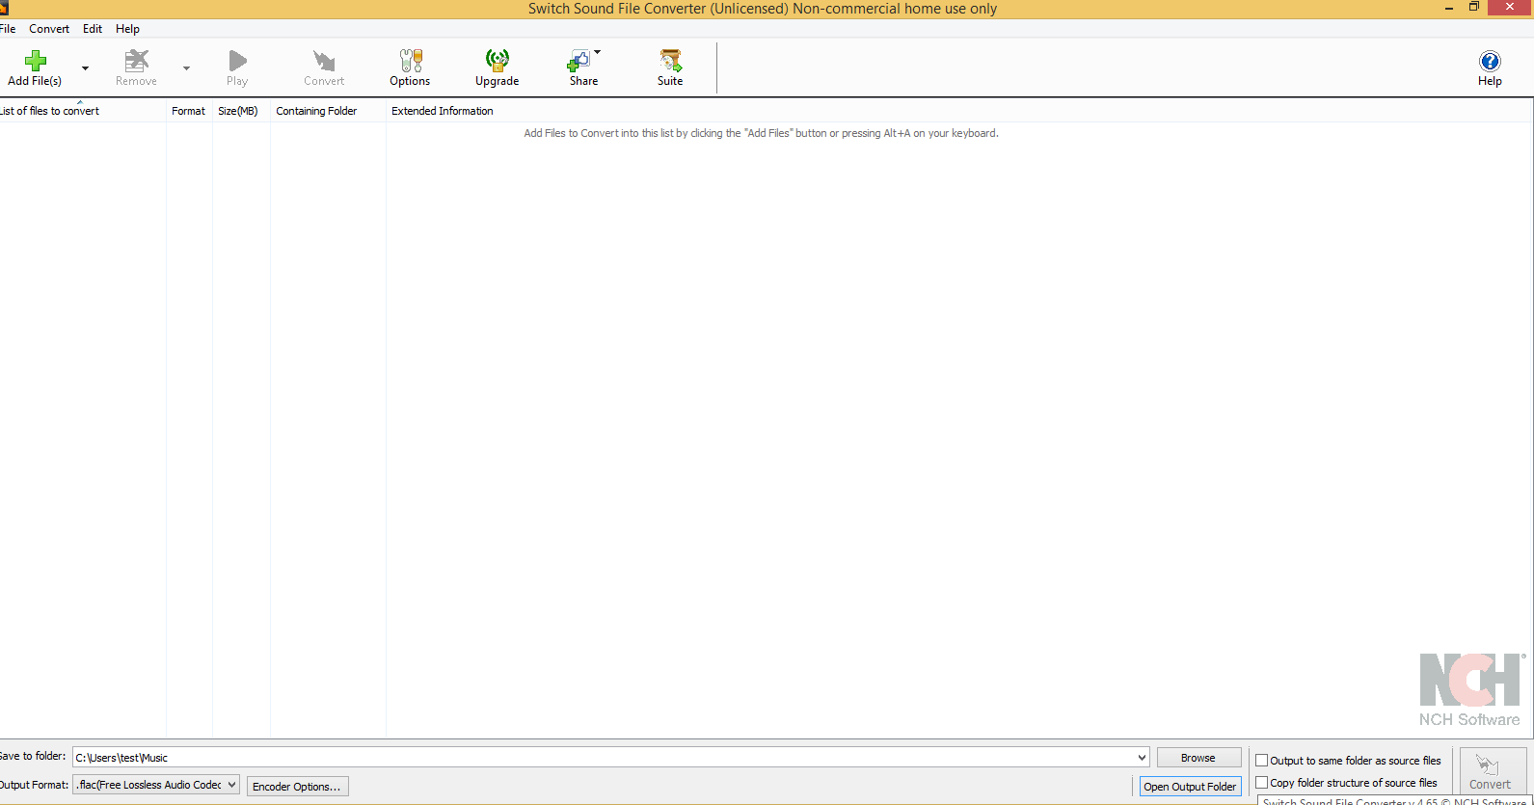Click the Share thumbs-up icon

[579, 61]
